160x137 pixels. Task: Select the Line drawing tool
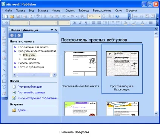click(x=4, y=64)
